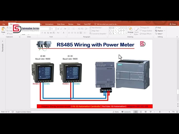Decrease list indent level
Image resolution: width=179 pixels, height=134 pixels.
click(x=79, y=29)
